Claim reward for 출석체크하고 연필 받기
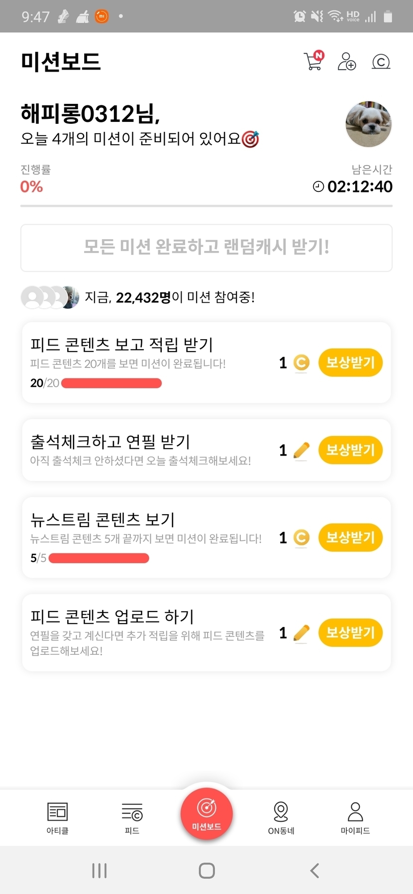The image size is (413, 894). (x=350, y=450)
